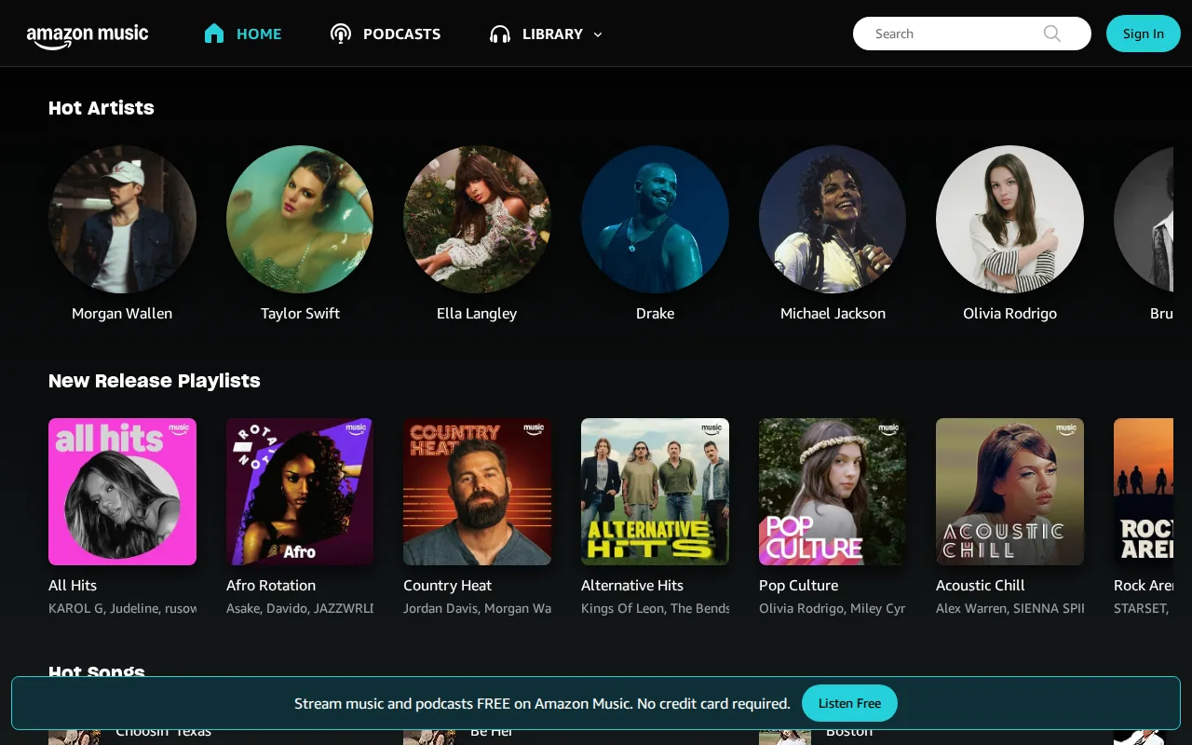Open the Alternative Hits playlist cover
Screen dimensions: 1192x745
tap(655, 492)
